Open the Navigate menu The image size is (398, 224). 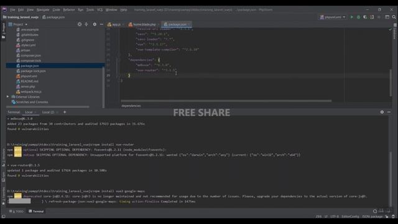coord(43,10)
